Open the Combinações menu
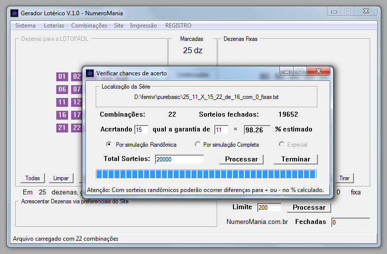The height and width of the screenshot is (254, 387). click(89, 26)
